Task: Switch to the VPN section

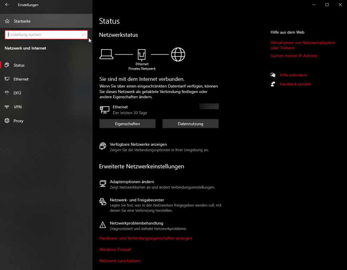Action: [x=18, y=107]
